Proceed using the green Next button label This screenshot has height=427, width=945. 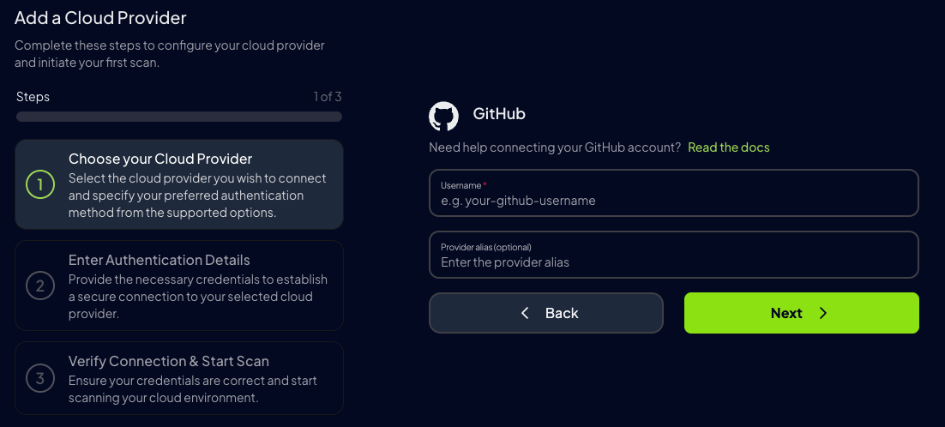coord(786,313)
